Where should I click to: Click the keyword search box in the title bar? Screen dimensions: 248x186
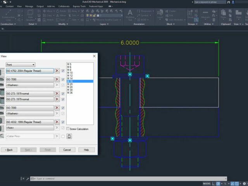[210, 2]
